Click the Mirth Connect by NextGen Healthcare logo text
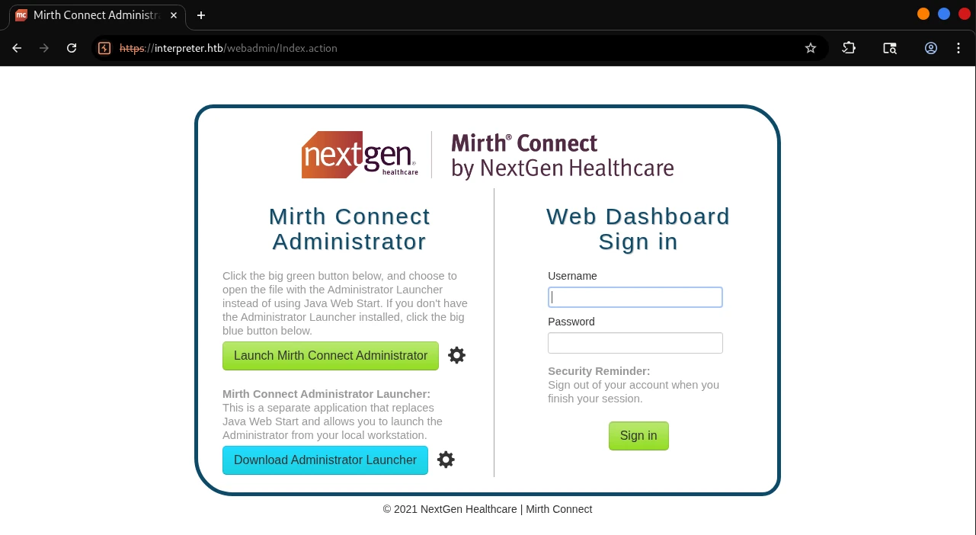 point(562,155)
